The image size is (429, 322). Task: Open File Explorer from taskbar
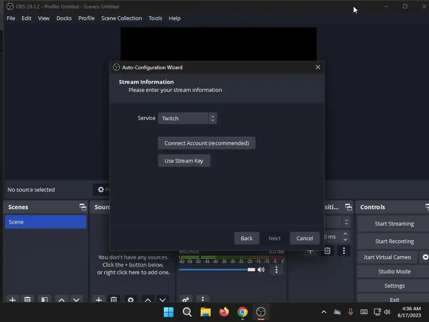(x=205, y=312)
